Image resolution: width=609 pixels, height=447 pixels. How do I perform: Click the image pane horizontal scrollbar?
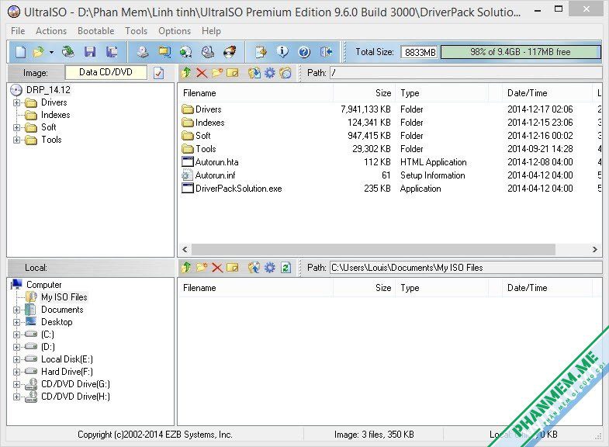tap(373, 249)
